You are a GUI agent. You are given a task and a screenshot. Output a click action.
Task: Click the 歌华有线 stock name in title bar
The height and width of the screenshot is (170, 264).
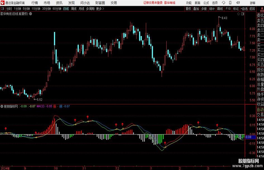170,3
